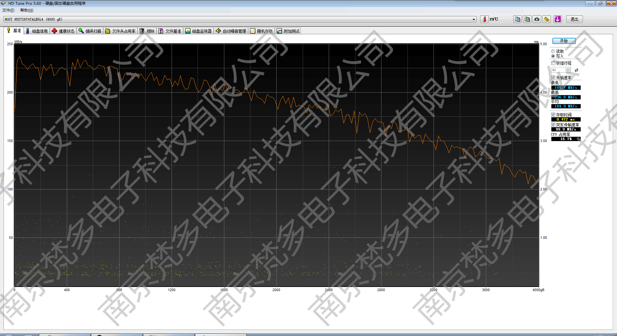
Task: Enable the 快捷行程 short stroke checkbox
Action: [553, 63]
